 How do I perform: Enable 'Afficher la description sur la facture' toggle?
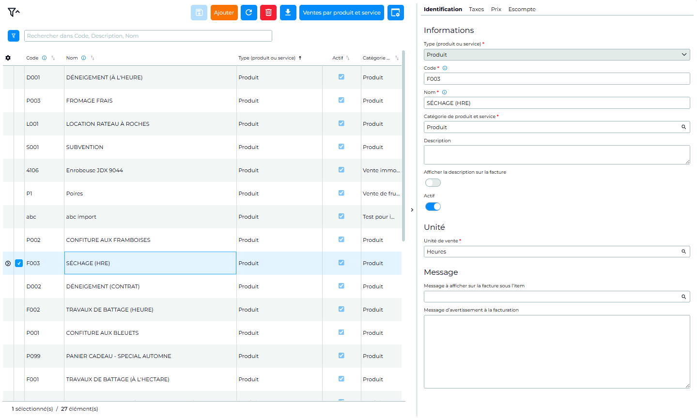point(433,183)
